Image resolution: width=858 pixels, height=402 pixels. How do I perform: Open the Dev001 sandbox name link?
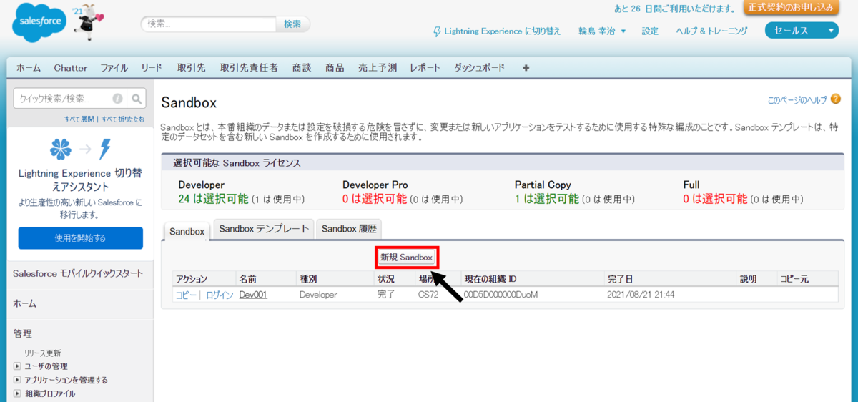pos(253,295)
